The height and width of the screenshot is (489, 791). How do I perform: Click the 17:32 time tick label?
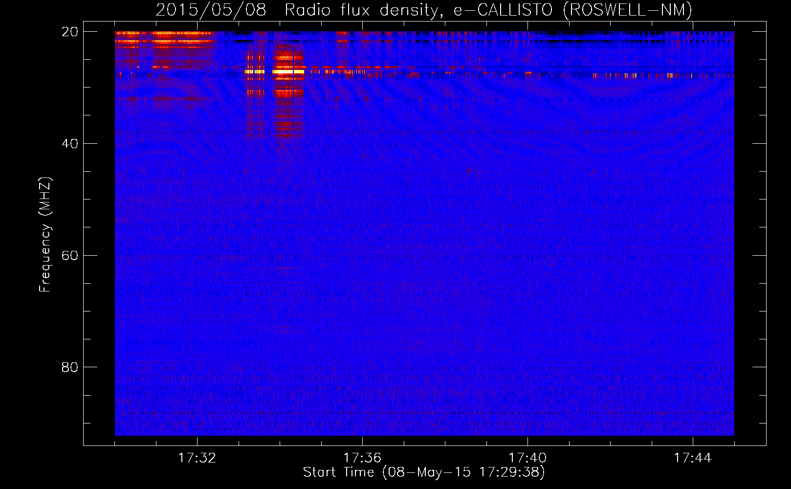[197, 458]
